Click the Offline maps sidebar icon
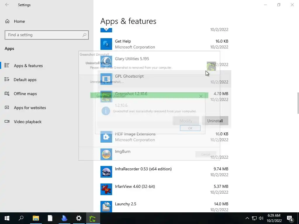This screenshot has height=224, width=299. (x=7, y=94)
